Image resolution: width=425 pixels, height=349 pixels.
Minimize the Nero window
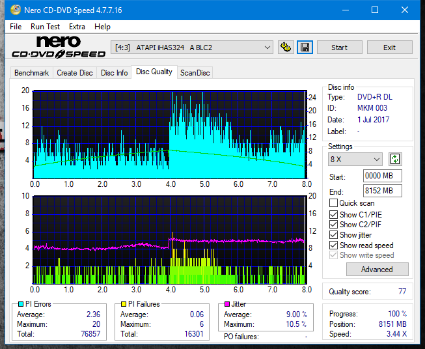click(x=346, y=10)
